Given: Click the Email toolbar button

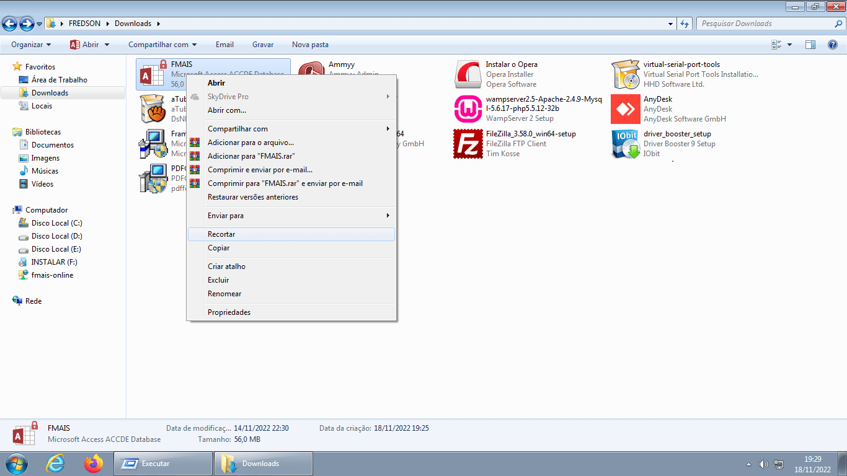Looking at the screenshot, I should [x=224, y=45].
